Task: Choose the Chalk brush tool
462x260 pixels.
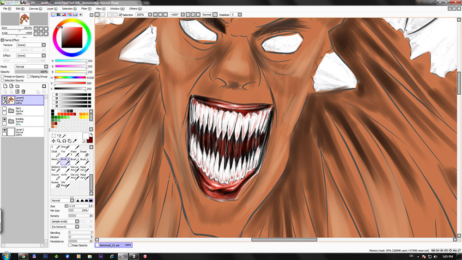Action: tap(56, 153)
